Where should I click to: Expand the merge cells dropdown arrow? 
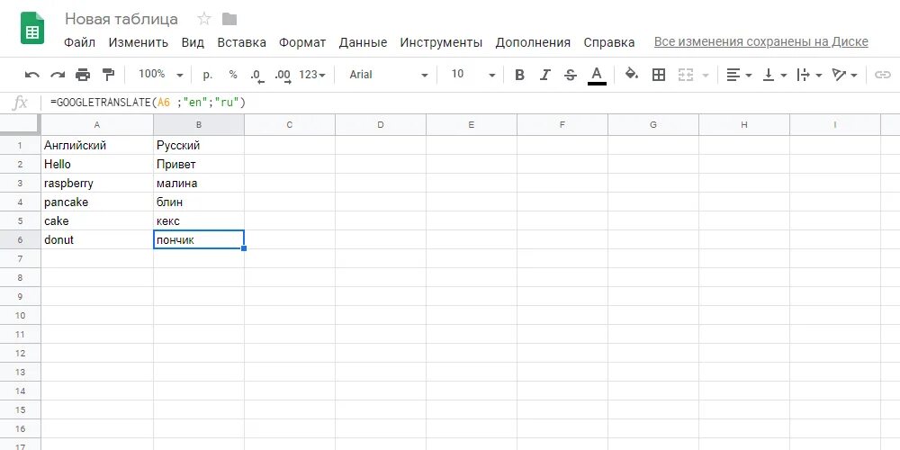click(x=706, y=76)
